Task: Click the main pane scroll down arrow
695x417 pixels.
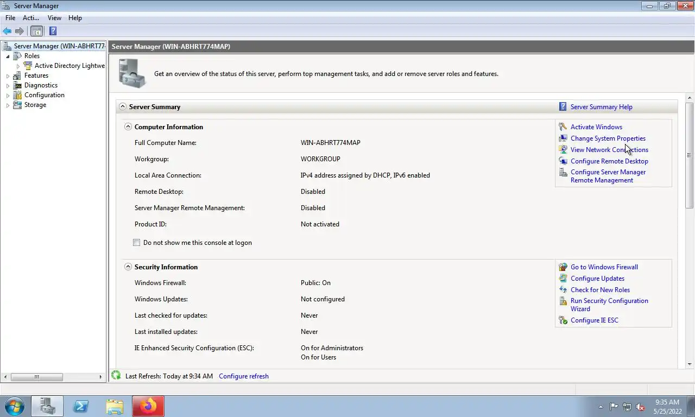Action: [690, 364]
